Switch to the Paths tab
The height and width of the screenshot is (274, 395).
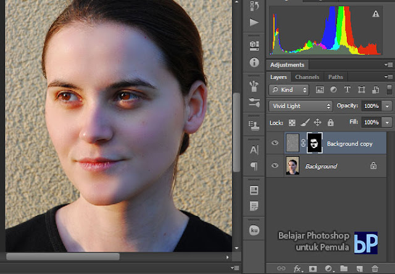[336, 77]
